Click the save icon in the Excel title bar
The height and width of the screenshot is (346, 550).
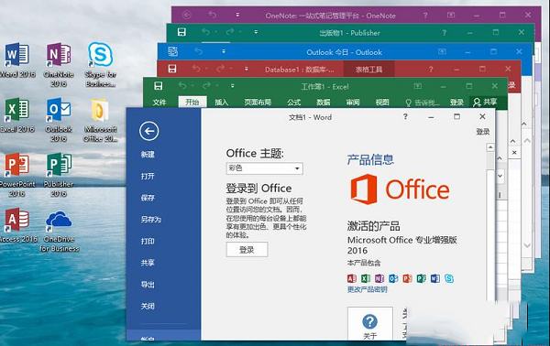pos(159,86)
